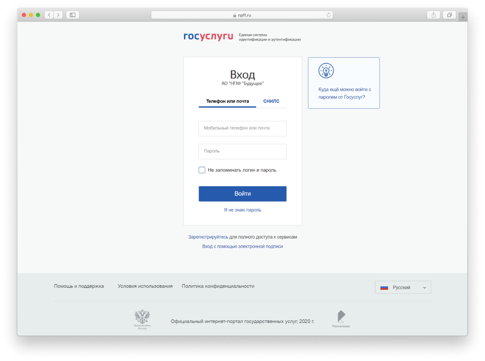Switch to the СНИЛС tab

click(271, 101)
